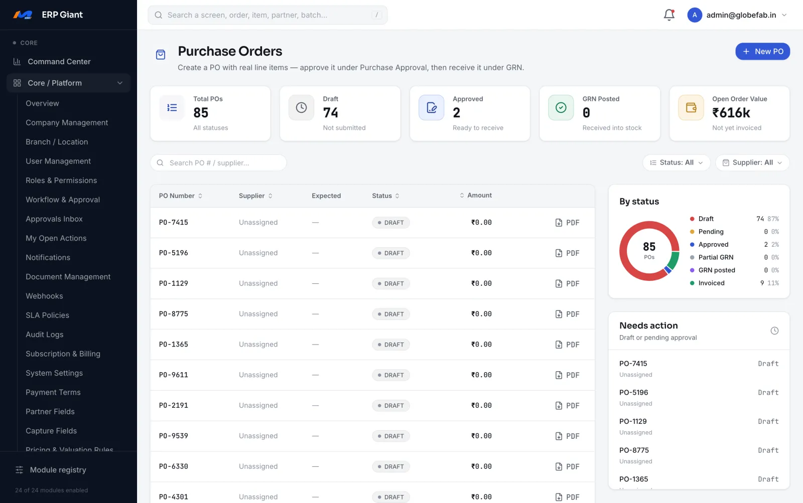Sort table by Amount column

click(476, 196)
